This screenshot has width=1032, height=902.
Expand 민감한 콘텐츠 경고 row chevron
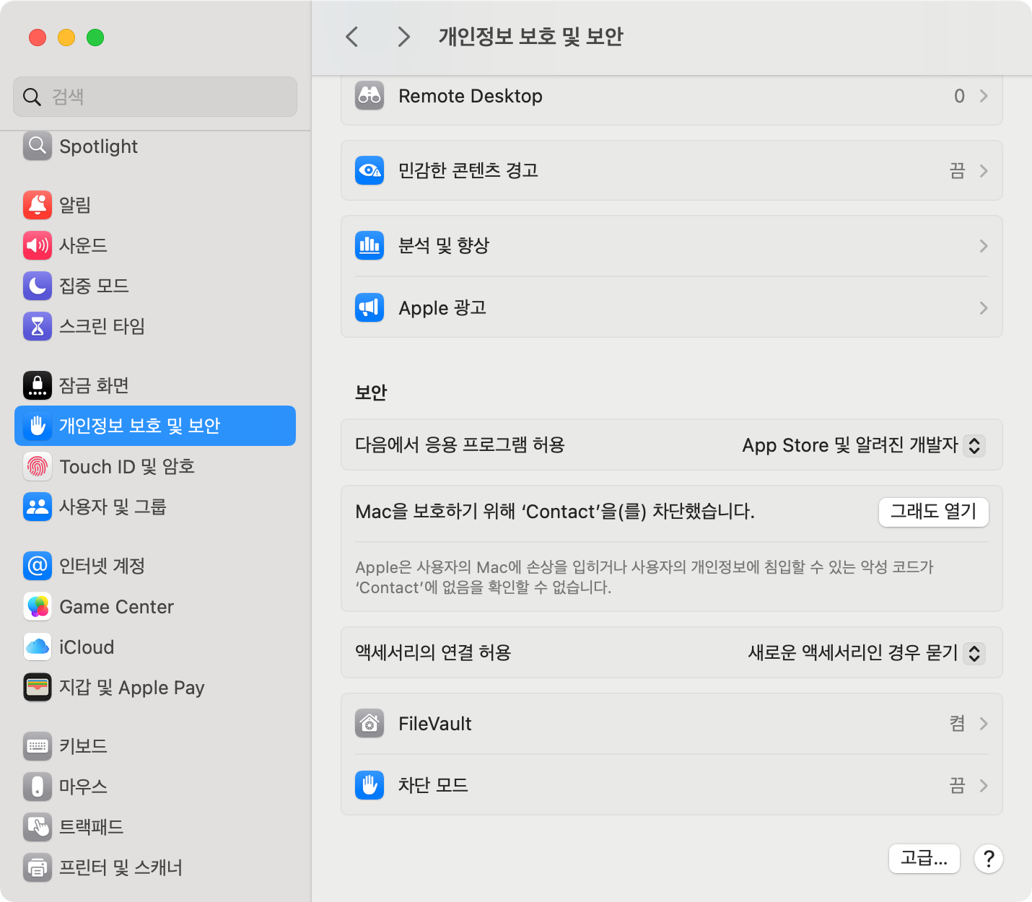tap(984, 171)
